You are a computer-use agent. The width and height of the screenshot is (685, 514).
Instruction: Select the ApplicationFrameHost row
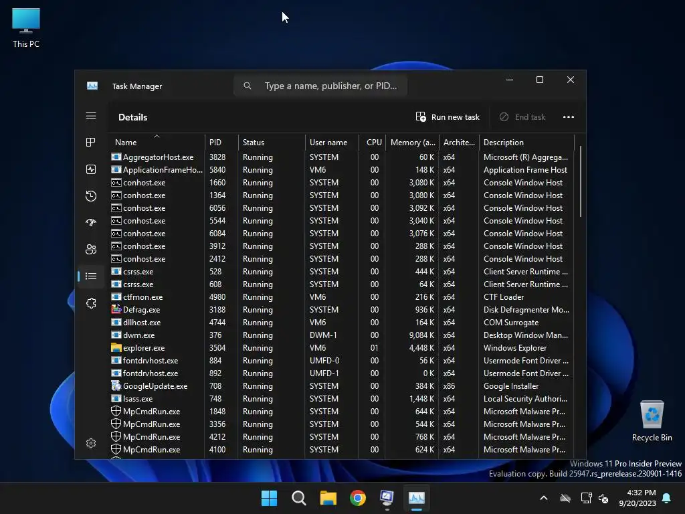(x=342, y=169)
